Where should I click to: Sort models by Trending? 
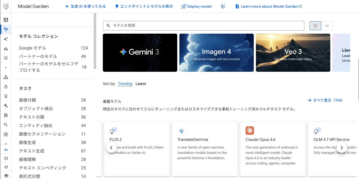tap(125, 84)
